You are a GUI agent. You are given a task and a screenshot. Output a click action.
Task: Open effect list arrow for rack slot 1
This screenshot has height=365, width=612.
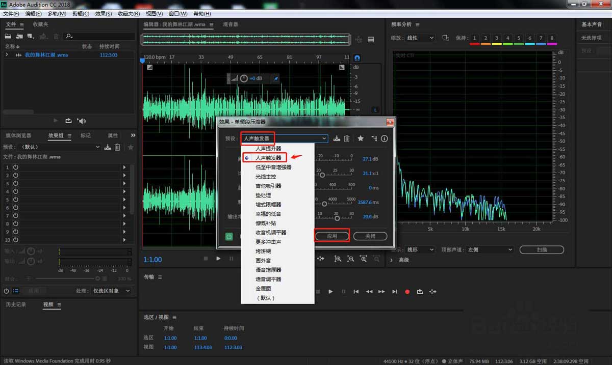pos(124,167)
